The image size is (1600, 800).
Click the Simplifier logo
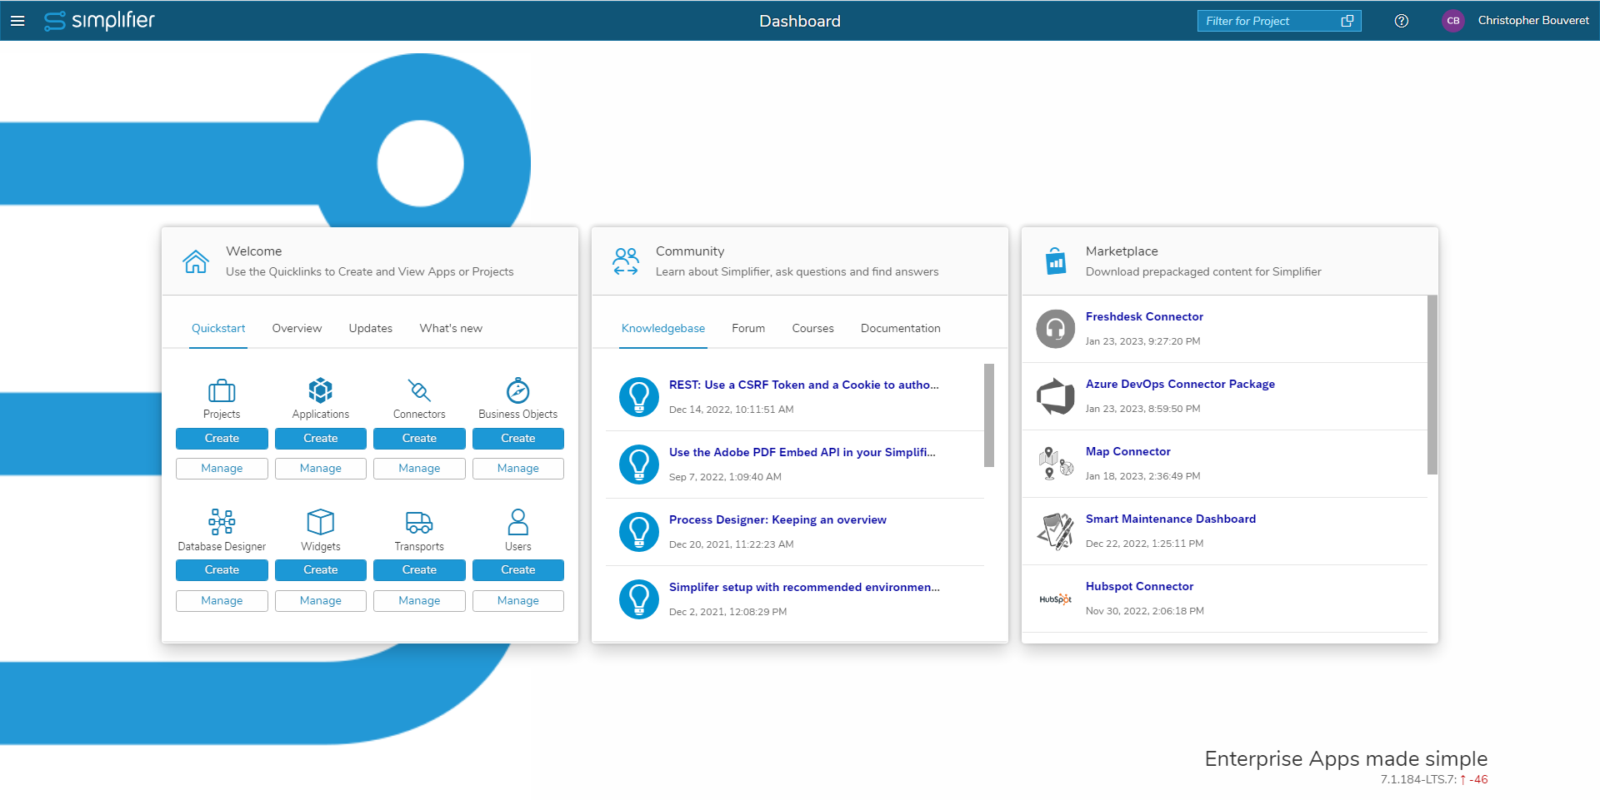pos(99,21)
